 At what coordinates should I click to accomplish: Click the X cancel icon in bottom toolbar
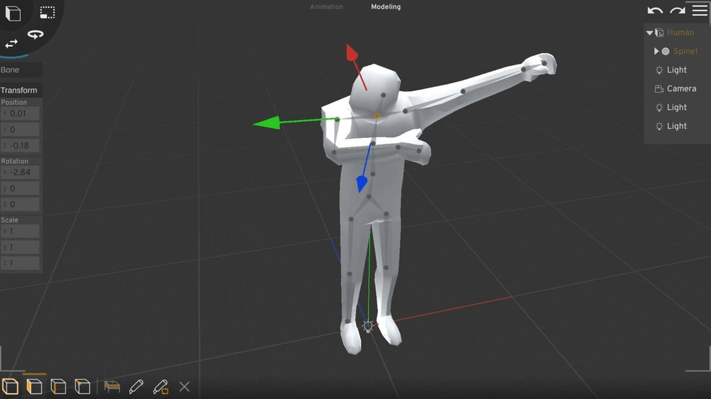(184, 387)
